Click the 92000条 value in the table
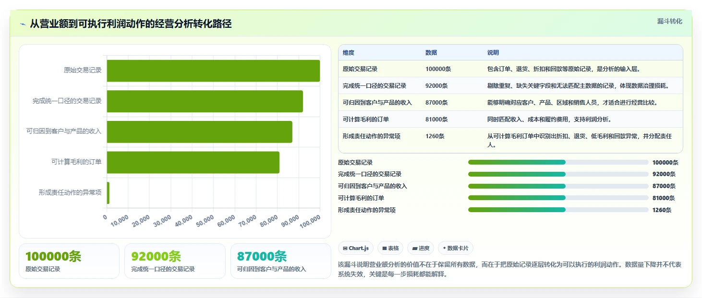This screenshot has height=298, width=702. (436, 86)
